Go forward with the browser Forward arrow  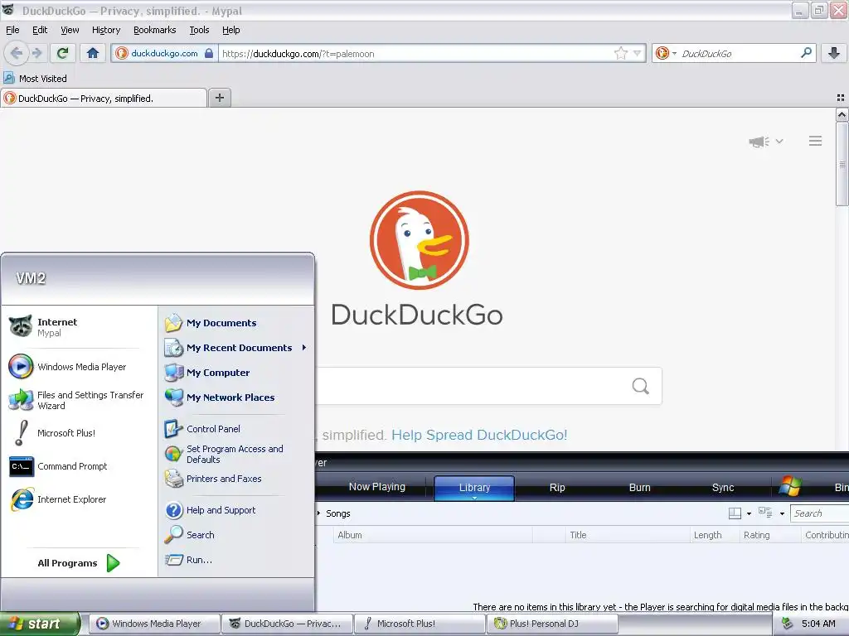[36, 53]
